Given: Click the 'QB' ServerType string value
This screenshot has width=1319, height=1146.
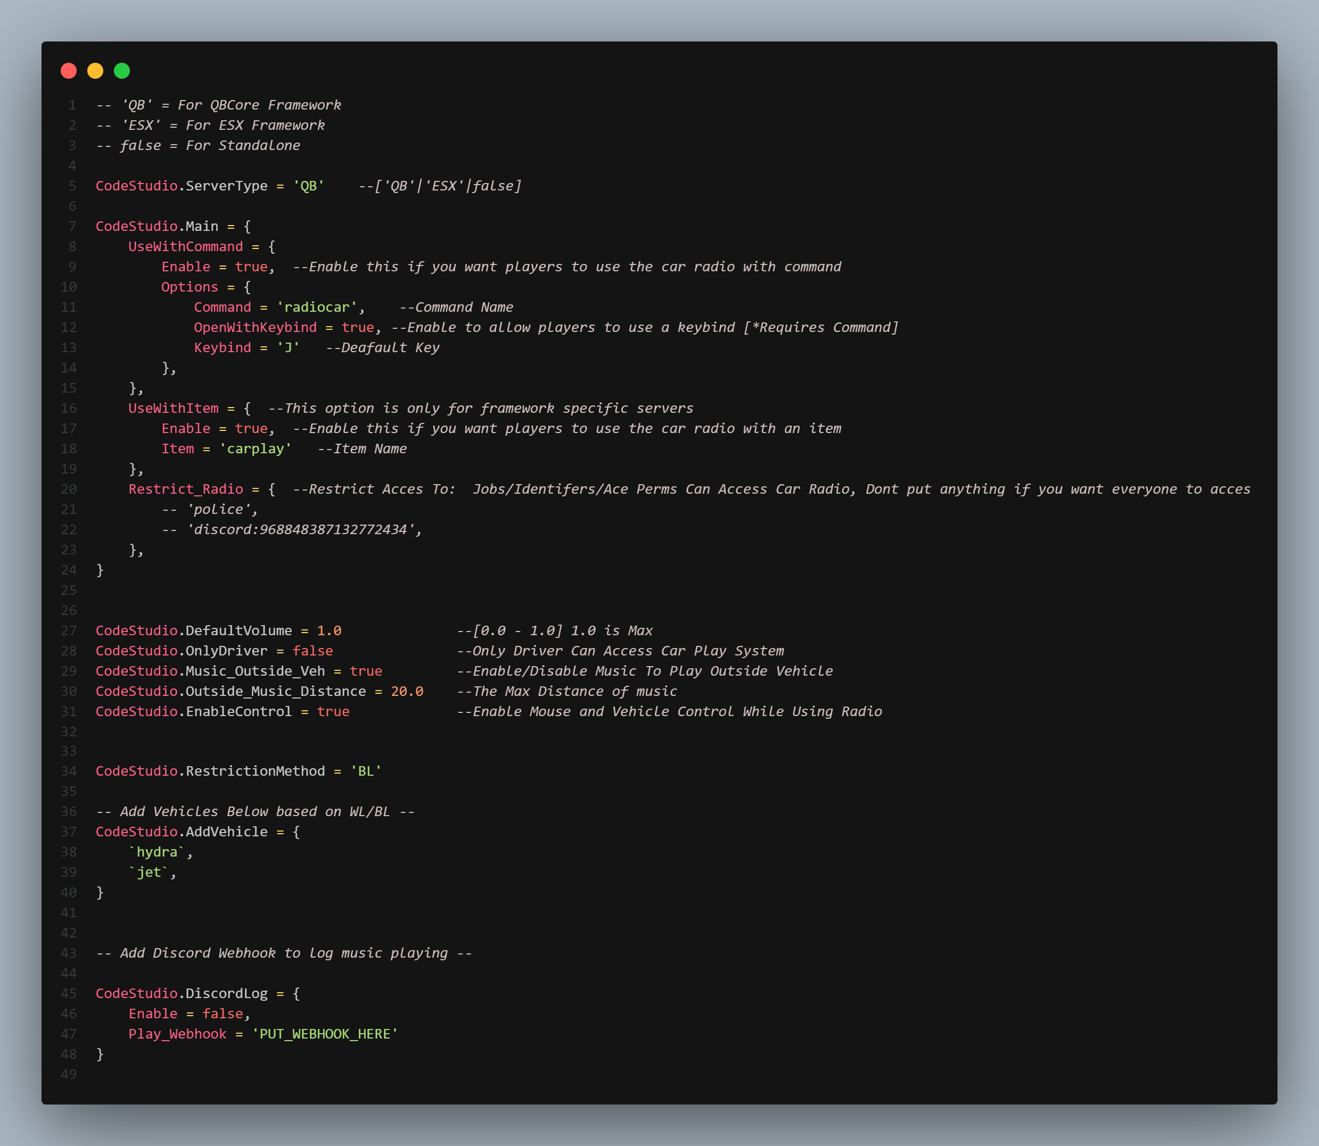Looking at the screenshot, I should click(x=308, y=186).
